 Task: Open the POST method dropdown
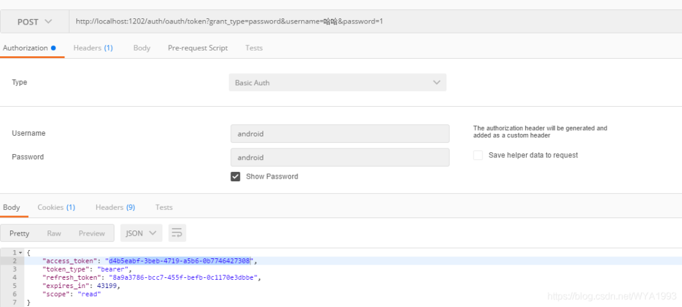coord(33,21)
